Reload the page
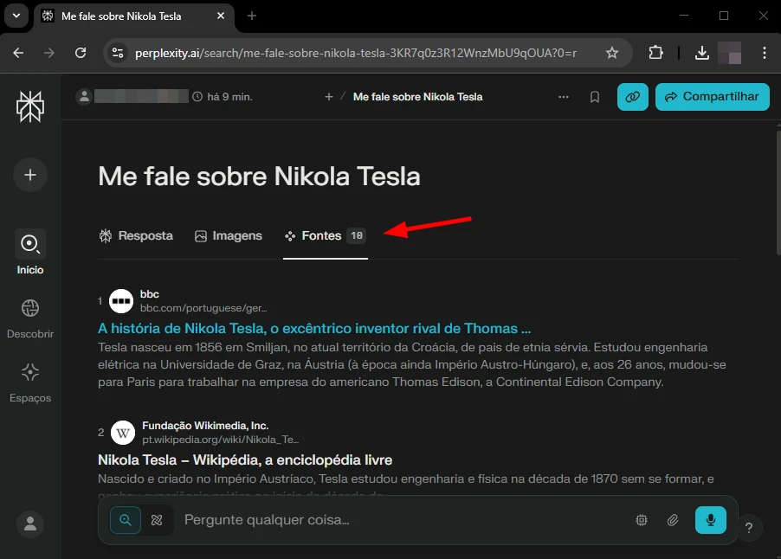 tap(81, 53)
